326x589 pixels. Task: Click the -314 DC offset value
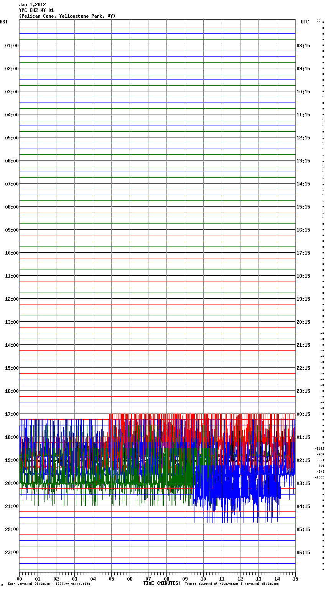point(320,466)
